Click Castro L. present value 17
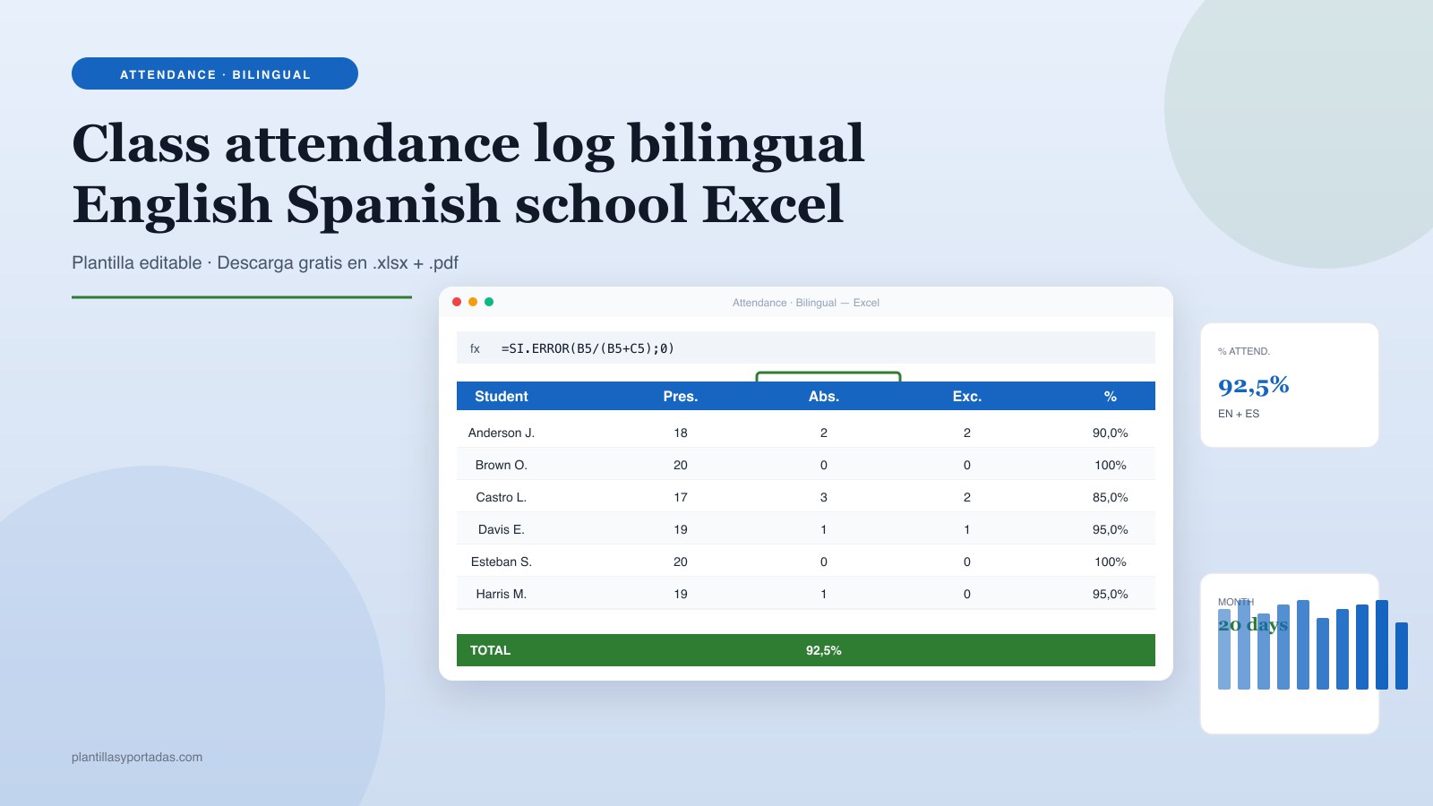 (681, 497)
